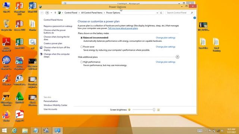This screenshot has height=134, width=239.
Task: Open User Accounts link
Action: pos(50,109)
